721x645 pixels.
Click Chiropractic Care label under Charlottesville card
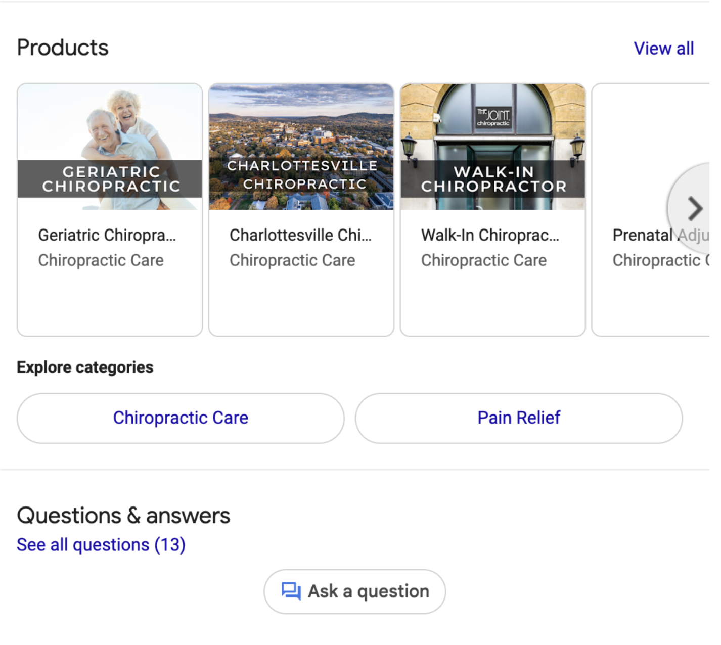click(292, 260)
